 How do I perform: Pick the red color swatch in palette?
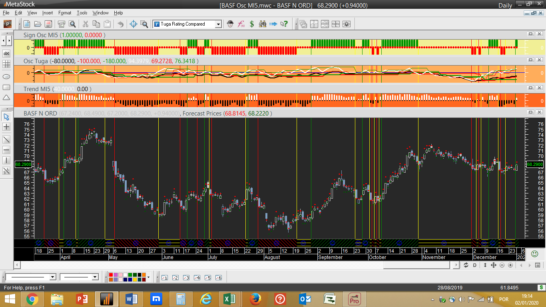click(x=110, y=275)
